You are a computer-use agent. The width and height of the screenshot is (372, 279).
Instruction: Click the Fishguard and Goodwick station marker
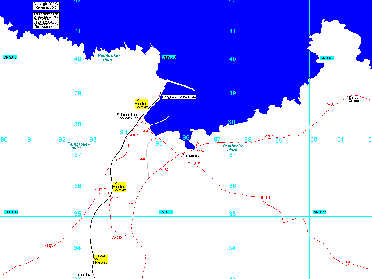(140, 118)
